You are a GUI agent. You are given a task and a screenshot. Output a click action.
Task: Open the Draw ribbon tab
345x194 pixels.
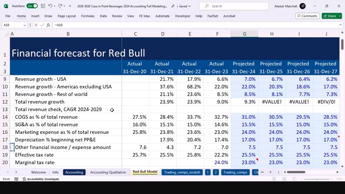click(x=48, y=16)
